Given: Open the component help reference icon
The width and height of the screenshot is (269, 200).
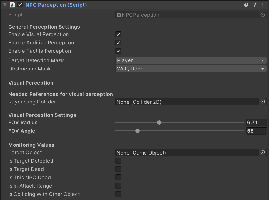Looking at the screenshot, I should (x=246, y=5).
